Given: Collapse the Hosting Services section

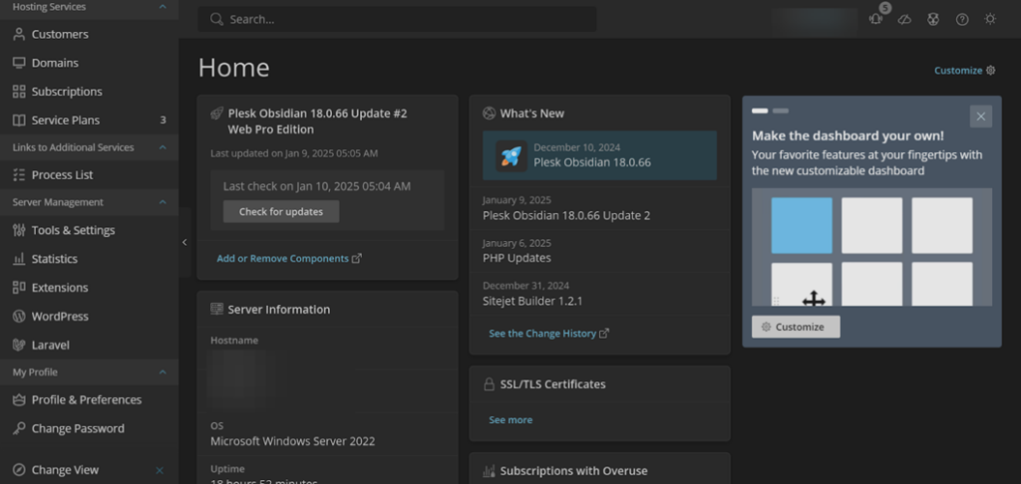Looking at the screenshot, I should pyautogui.click(x=163, y=7).
